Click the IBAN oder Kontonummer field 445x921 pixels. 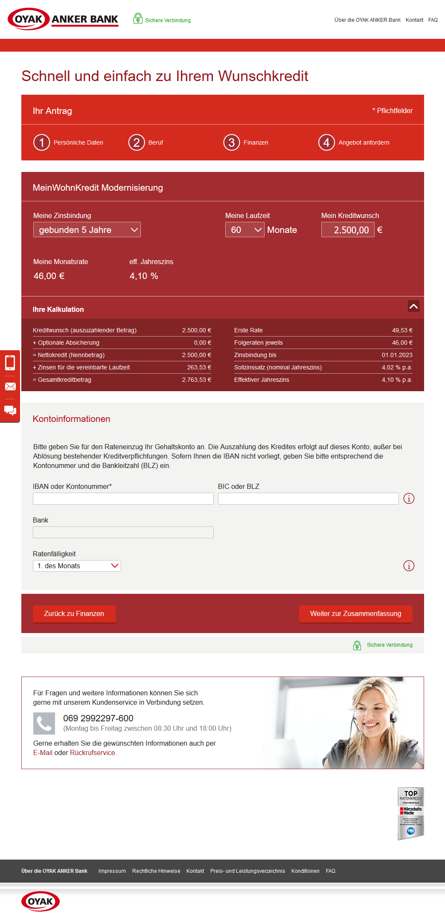(x=123, y=499)
